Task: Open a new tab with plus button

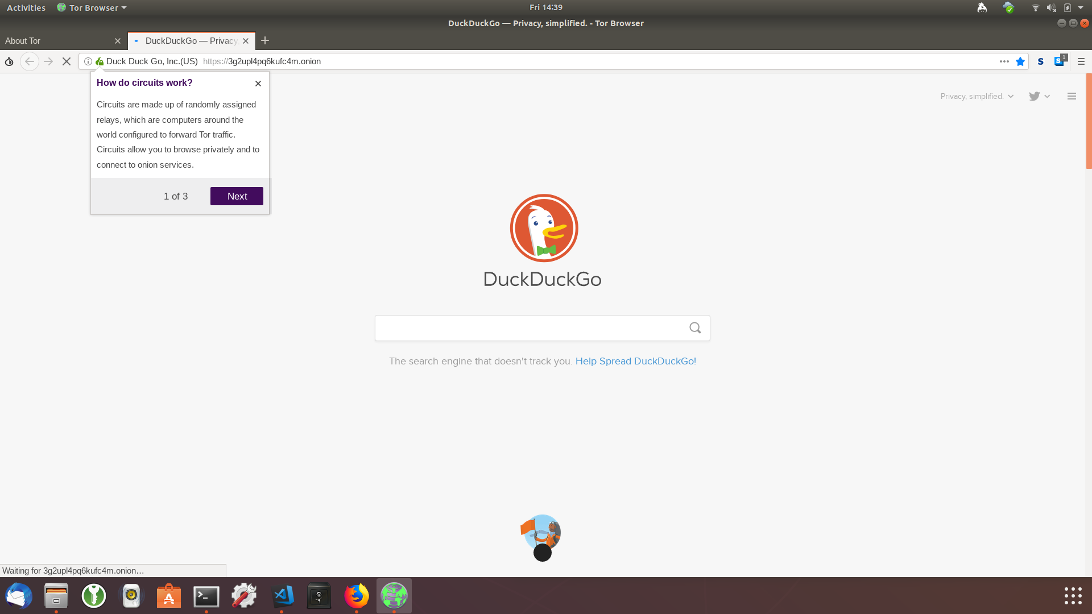Action: point(265,41)
